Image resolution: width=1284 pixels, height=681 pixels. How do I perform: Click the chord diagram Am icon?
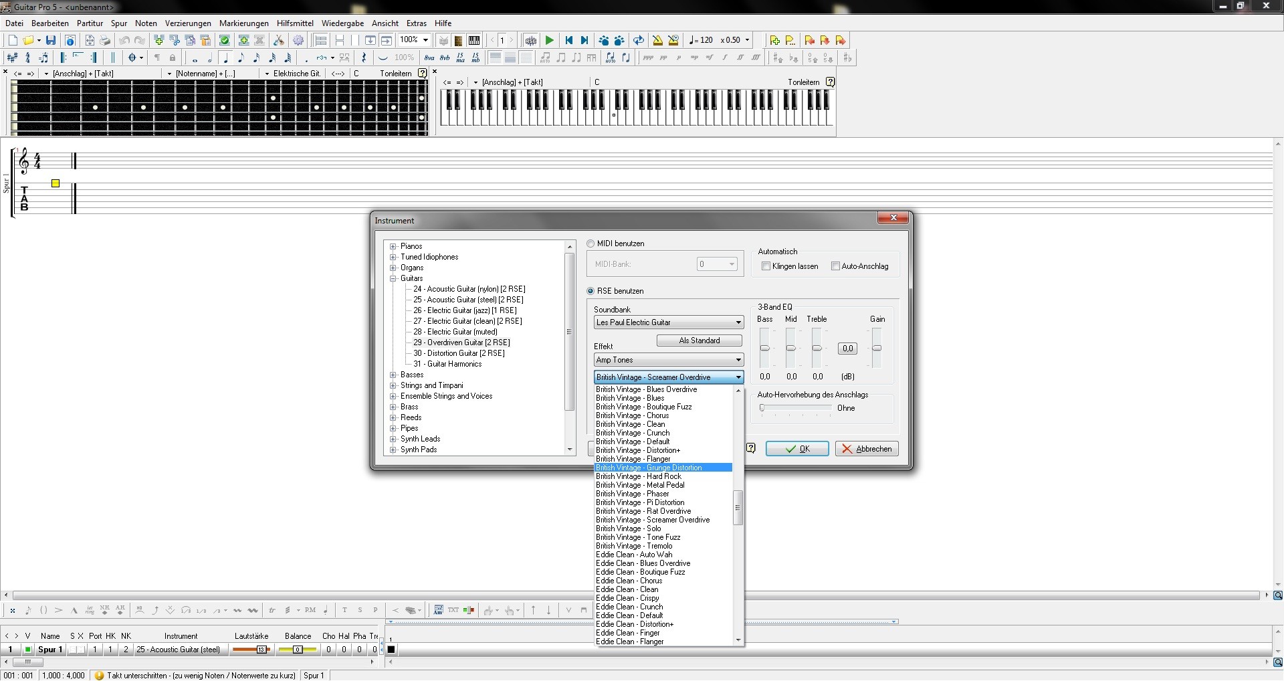tap(438, 610)
